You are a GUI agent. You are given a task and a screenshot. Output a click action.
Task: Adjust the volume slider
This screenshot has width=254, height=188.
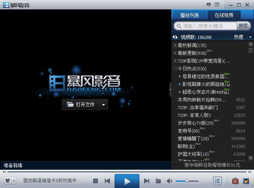187,181
